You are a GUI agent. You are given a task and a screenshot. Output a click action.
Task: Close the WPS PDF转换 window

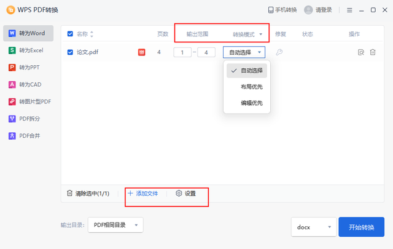[385, 10]
